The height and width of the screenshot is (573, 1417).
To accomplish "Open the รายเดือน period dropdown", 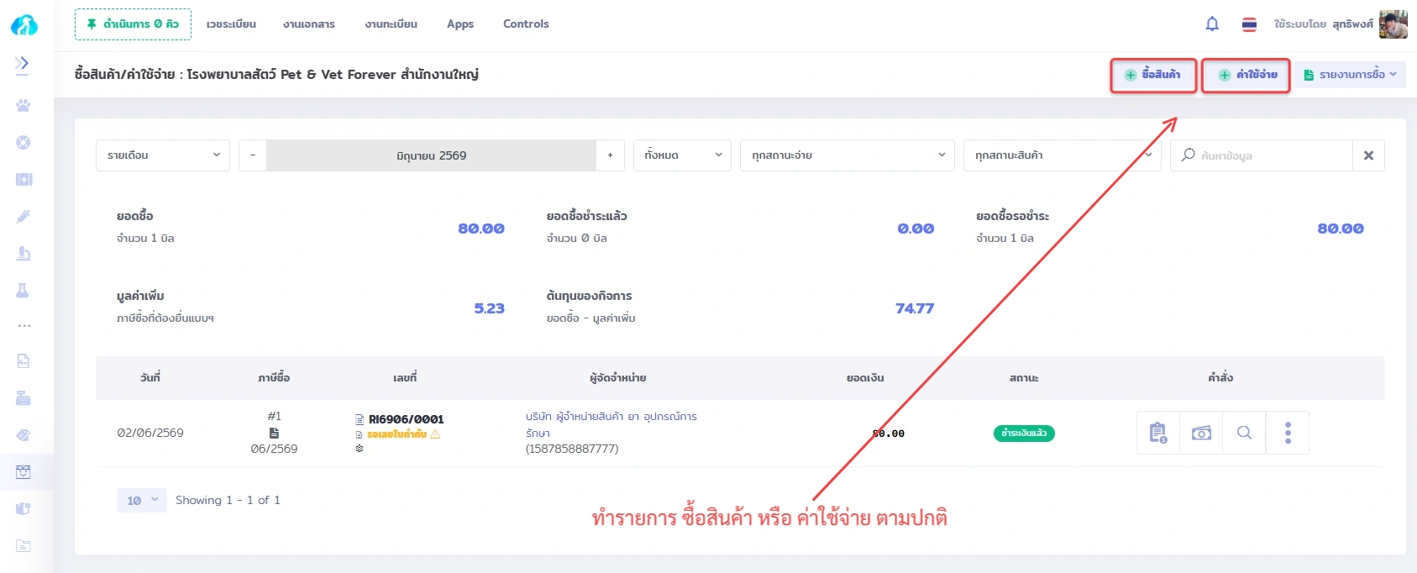I will coord(163,155).
